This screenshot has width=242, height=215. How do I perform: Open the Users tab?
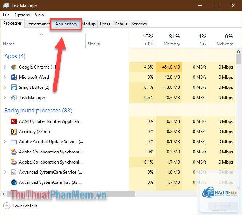[105, 24]
